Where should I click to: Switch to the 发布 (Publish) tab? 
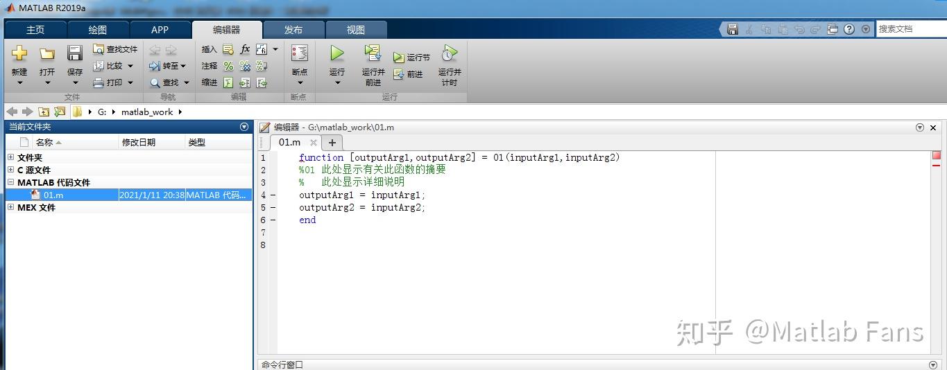coord(293,30)
